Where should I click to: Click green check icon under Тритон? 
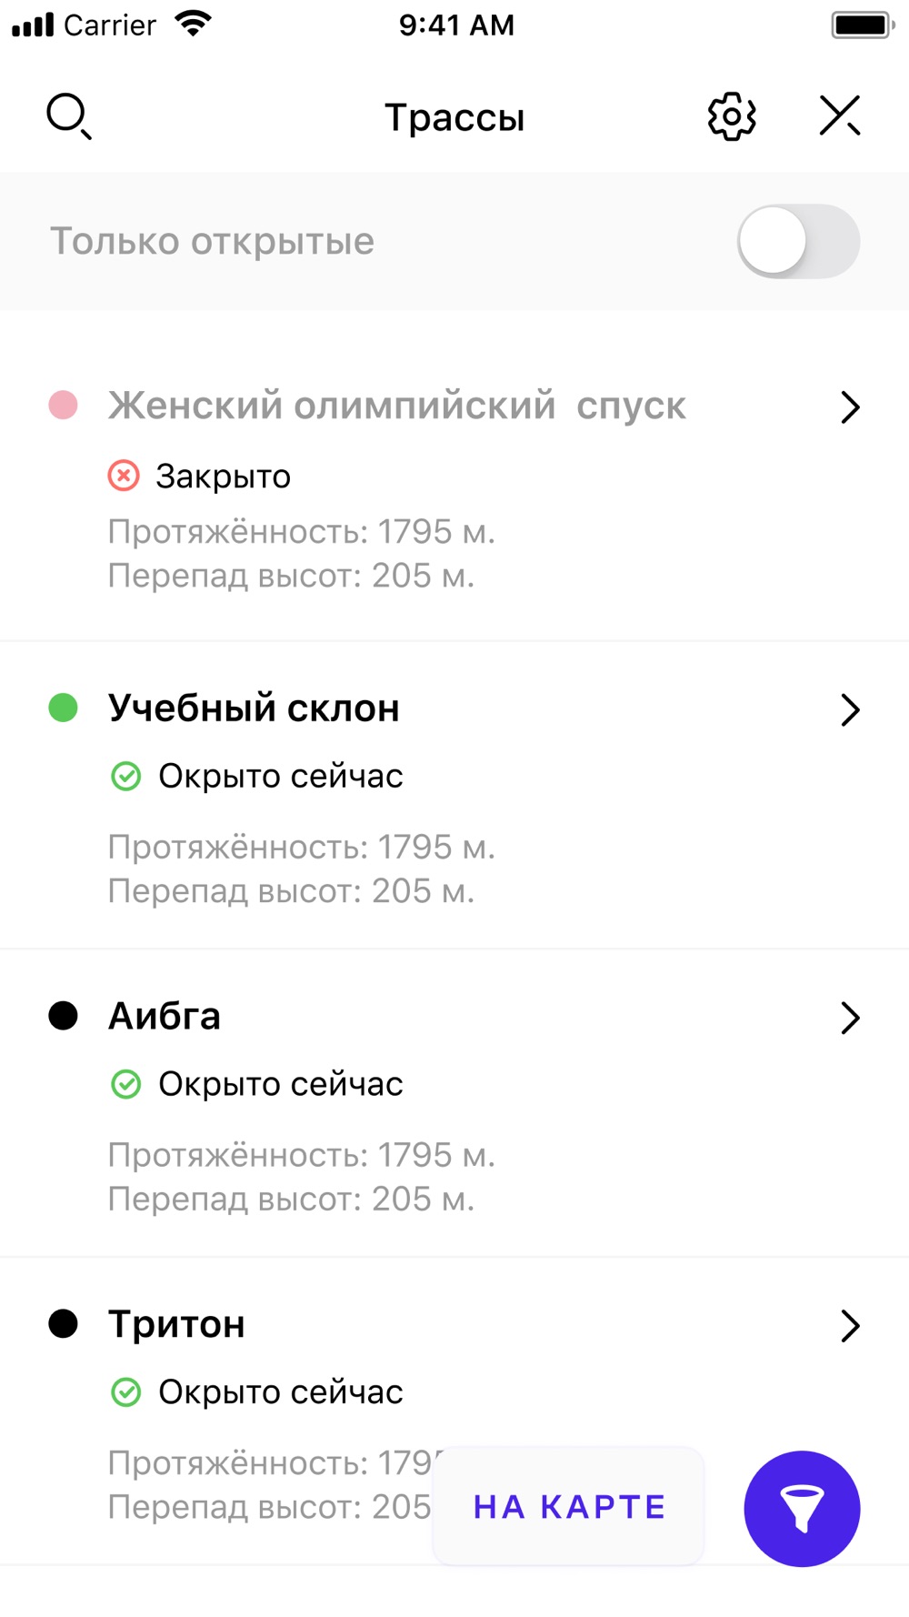(125, 1392)
